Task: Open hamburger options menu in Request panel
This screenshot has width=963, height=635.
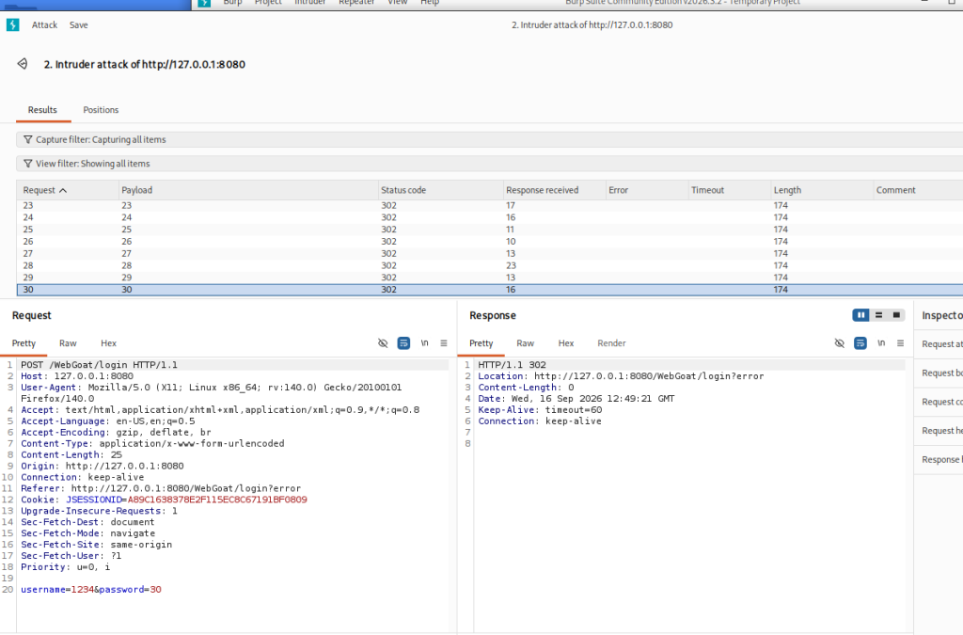Action: pyautogui.click(x=444, y=343)
